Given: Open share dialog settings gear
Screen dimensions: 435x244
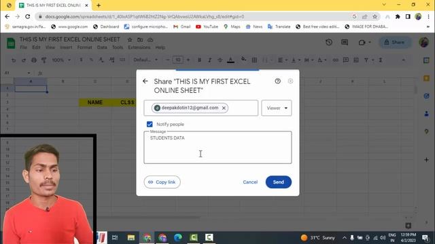Looking at the screenshot, I should (290, 81).
